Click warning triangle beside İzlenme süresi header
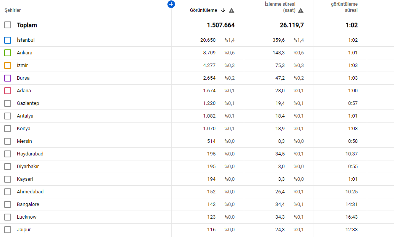Screen dimensions: 394x237 tap(301, 10)
